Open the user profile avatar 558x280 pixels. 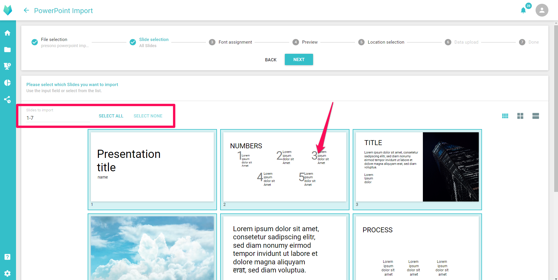coord(542,10)
